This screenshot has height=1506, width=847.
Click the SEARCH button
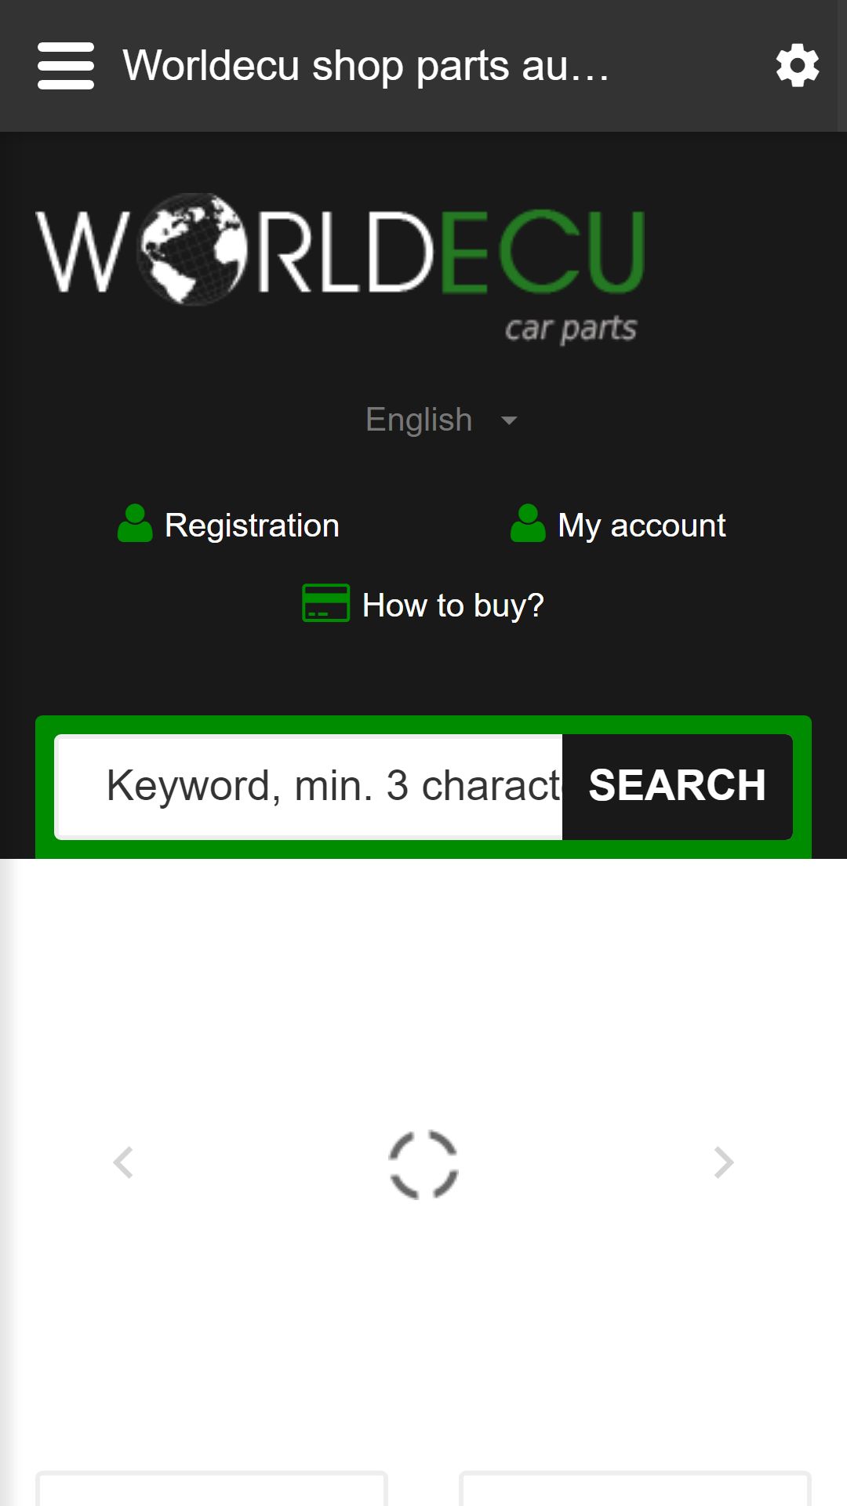pos(678,787)
